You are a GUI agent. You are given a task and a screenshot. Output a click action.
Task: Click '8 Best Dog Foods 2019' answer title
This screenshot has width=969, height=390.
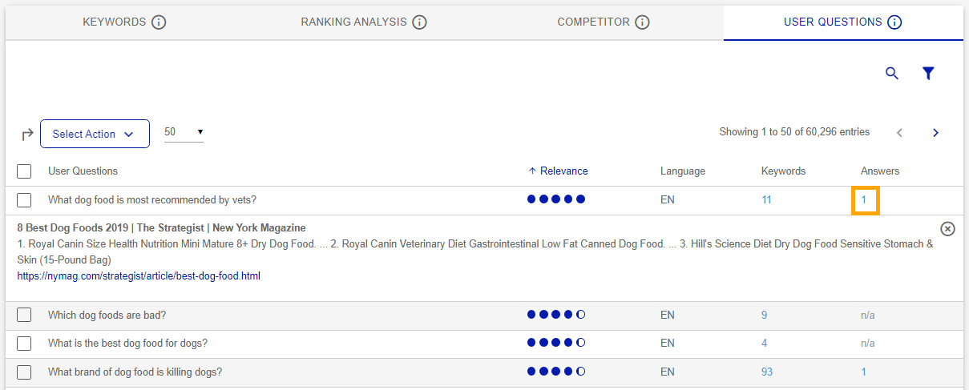pyautogui.click(x=161, y=228)
